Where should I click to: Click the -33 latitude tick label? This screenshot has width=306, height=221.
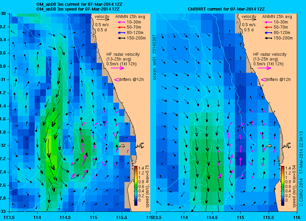coord(2,211)
